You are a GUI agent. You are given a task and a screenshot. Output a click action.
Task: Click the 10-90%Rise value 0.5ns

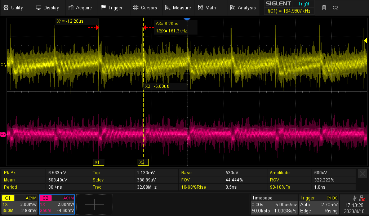pyautogui.click(x=231, y=187)
